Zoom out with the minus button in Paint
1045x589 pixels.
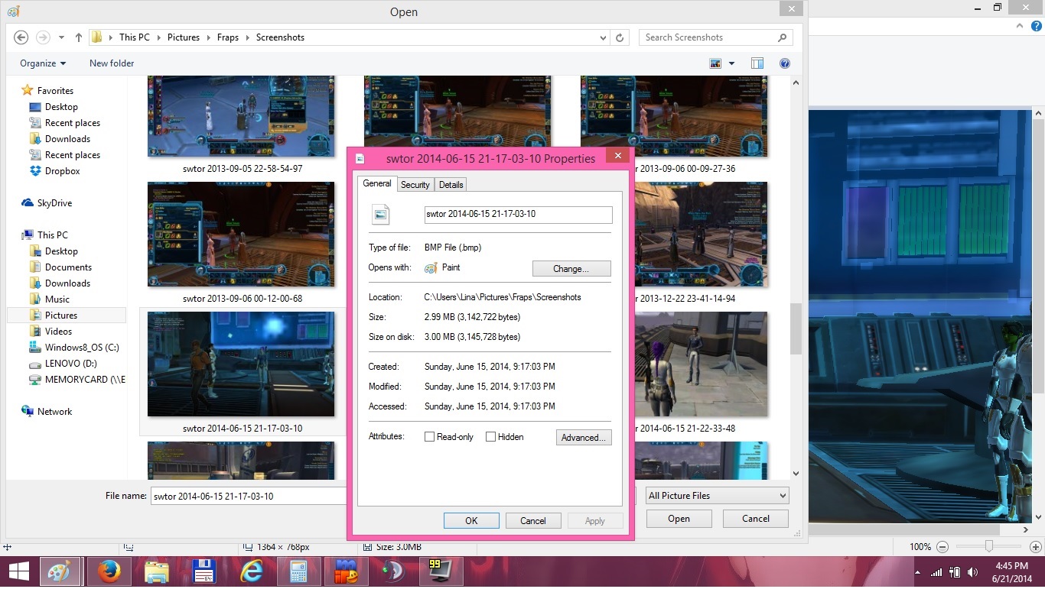point(942,547)
